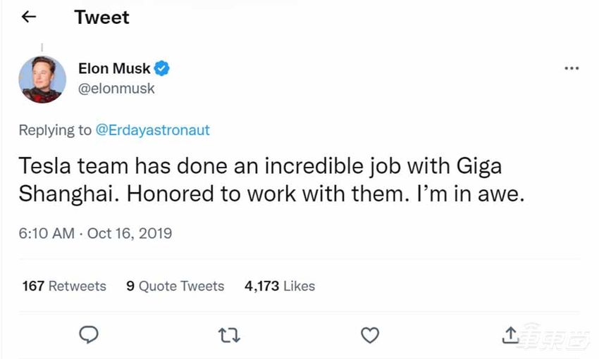Open Elon Musk's profile picture

(42, 79)
